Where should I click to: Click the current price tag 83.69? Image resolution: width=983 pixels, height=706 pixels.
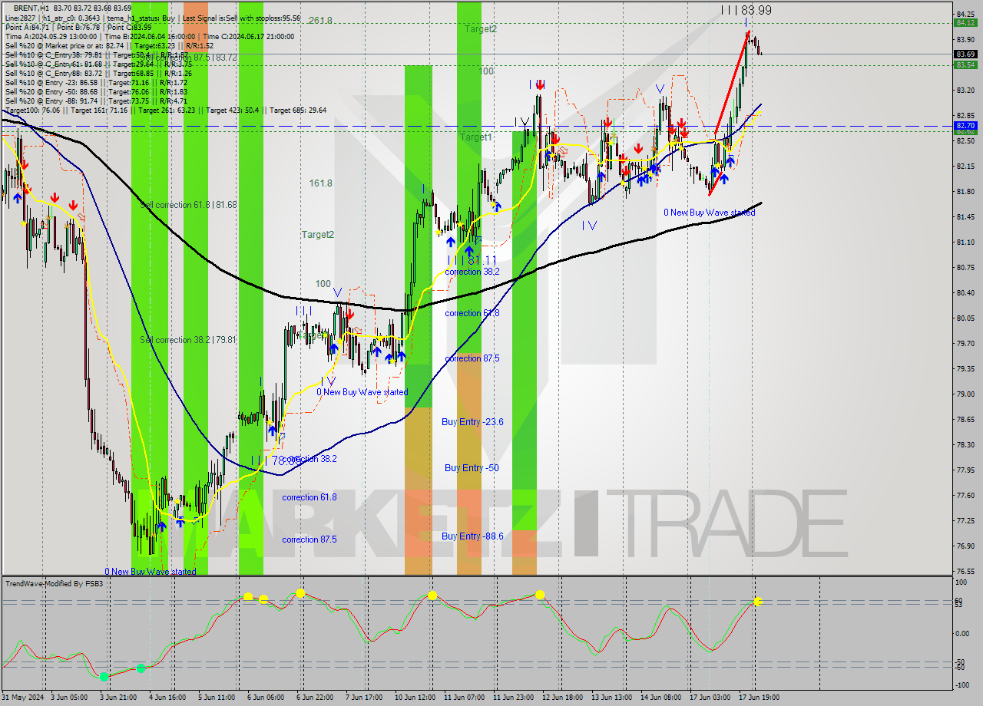965,54
